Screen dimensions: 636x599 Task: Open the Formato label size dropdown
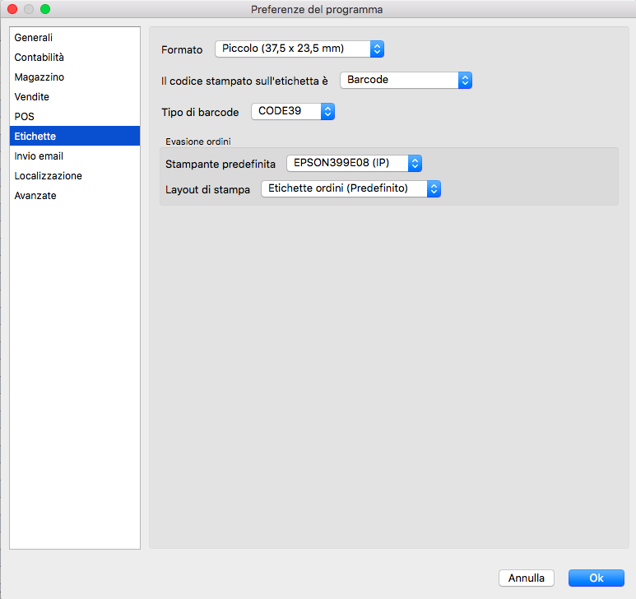click(x=299, y=49)
